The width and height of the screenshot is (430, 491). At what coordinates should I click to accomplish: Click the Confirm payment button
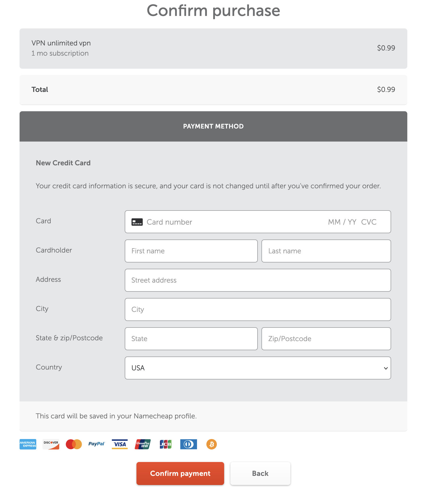pos(180,474)
